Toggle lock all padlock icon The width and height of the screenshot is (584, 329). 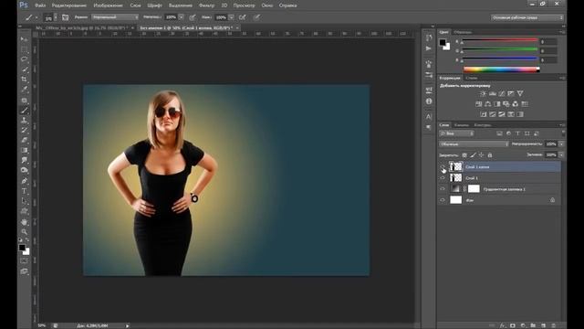click(x=490, y=154)
